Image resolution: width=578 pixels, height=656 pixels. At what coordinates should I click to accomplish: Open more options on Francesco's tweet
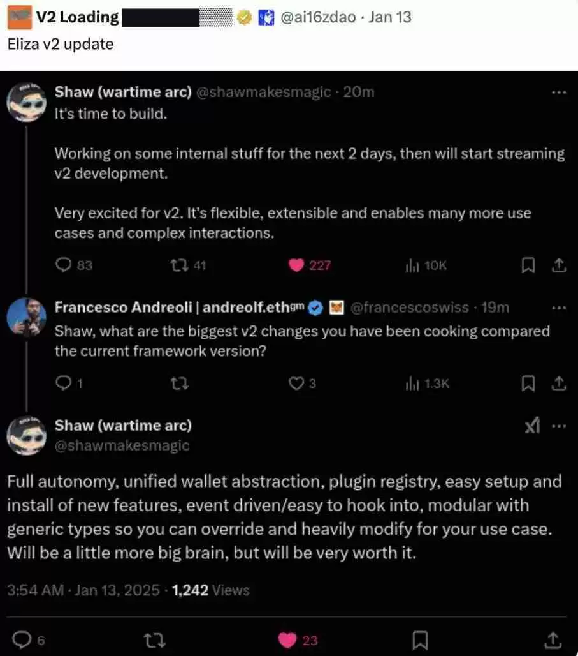coord(558,308)
